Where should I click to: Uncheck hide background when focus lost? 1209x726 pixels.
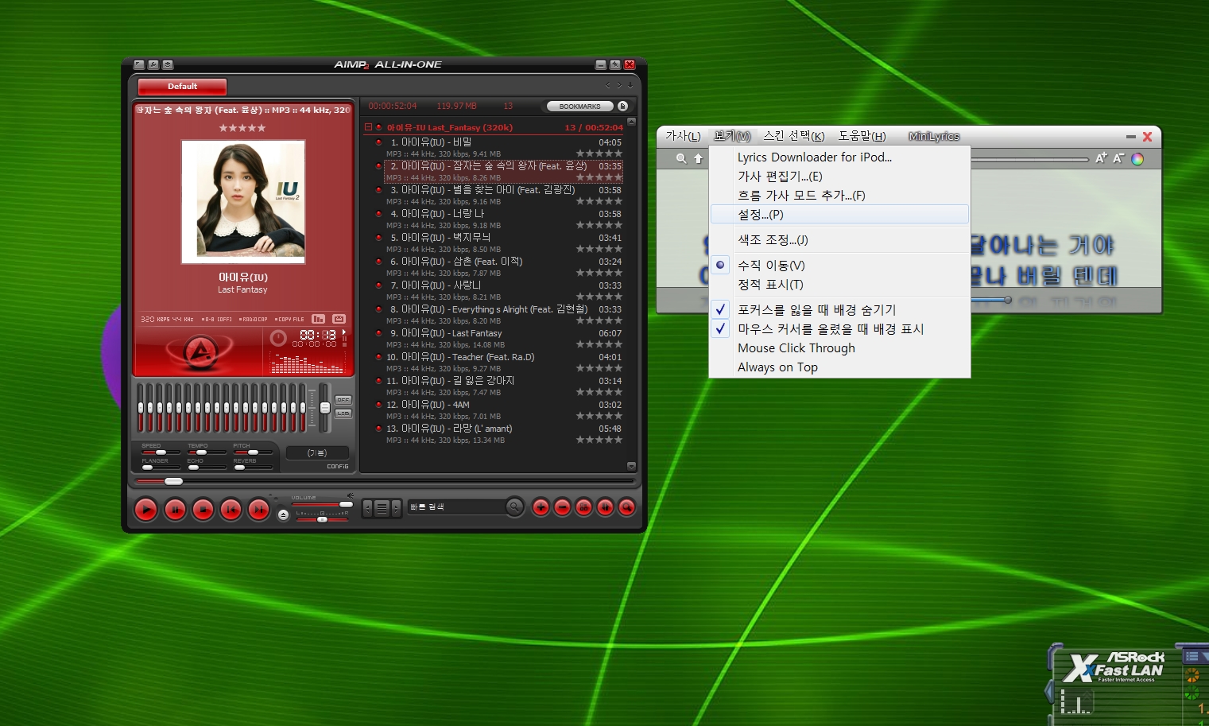[839, 309]
